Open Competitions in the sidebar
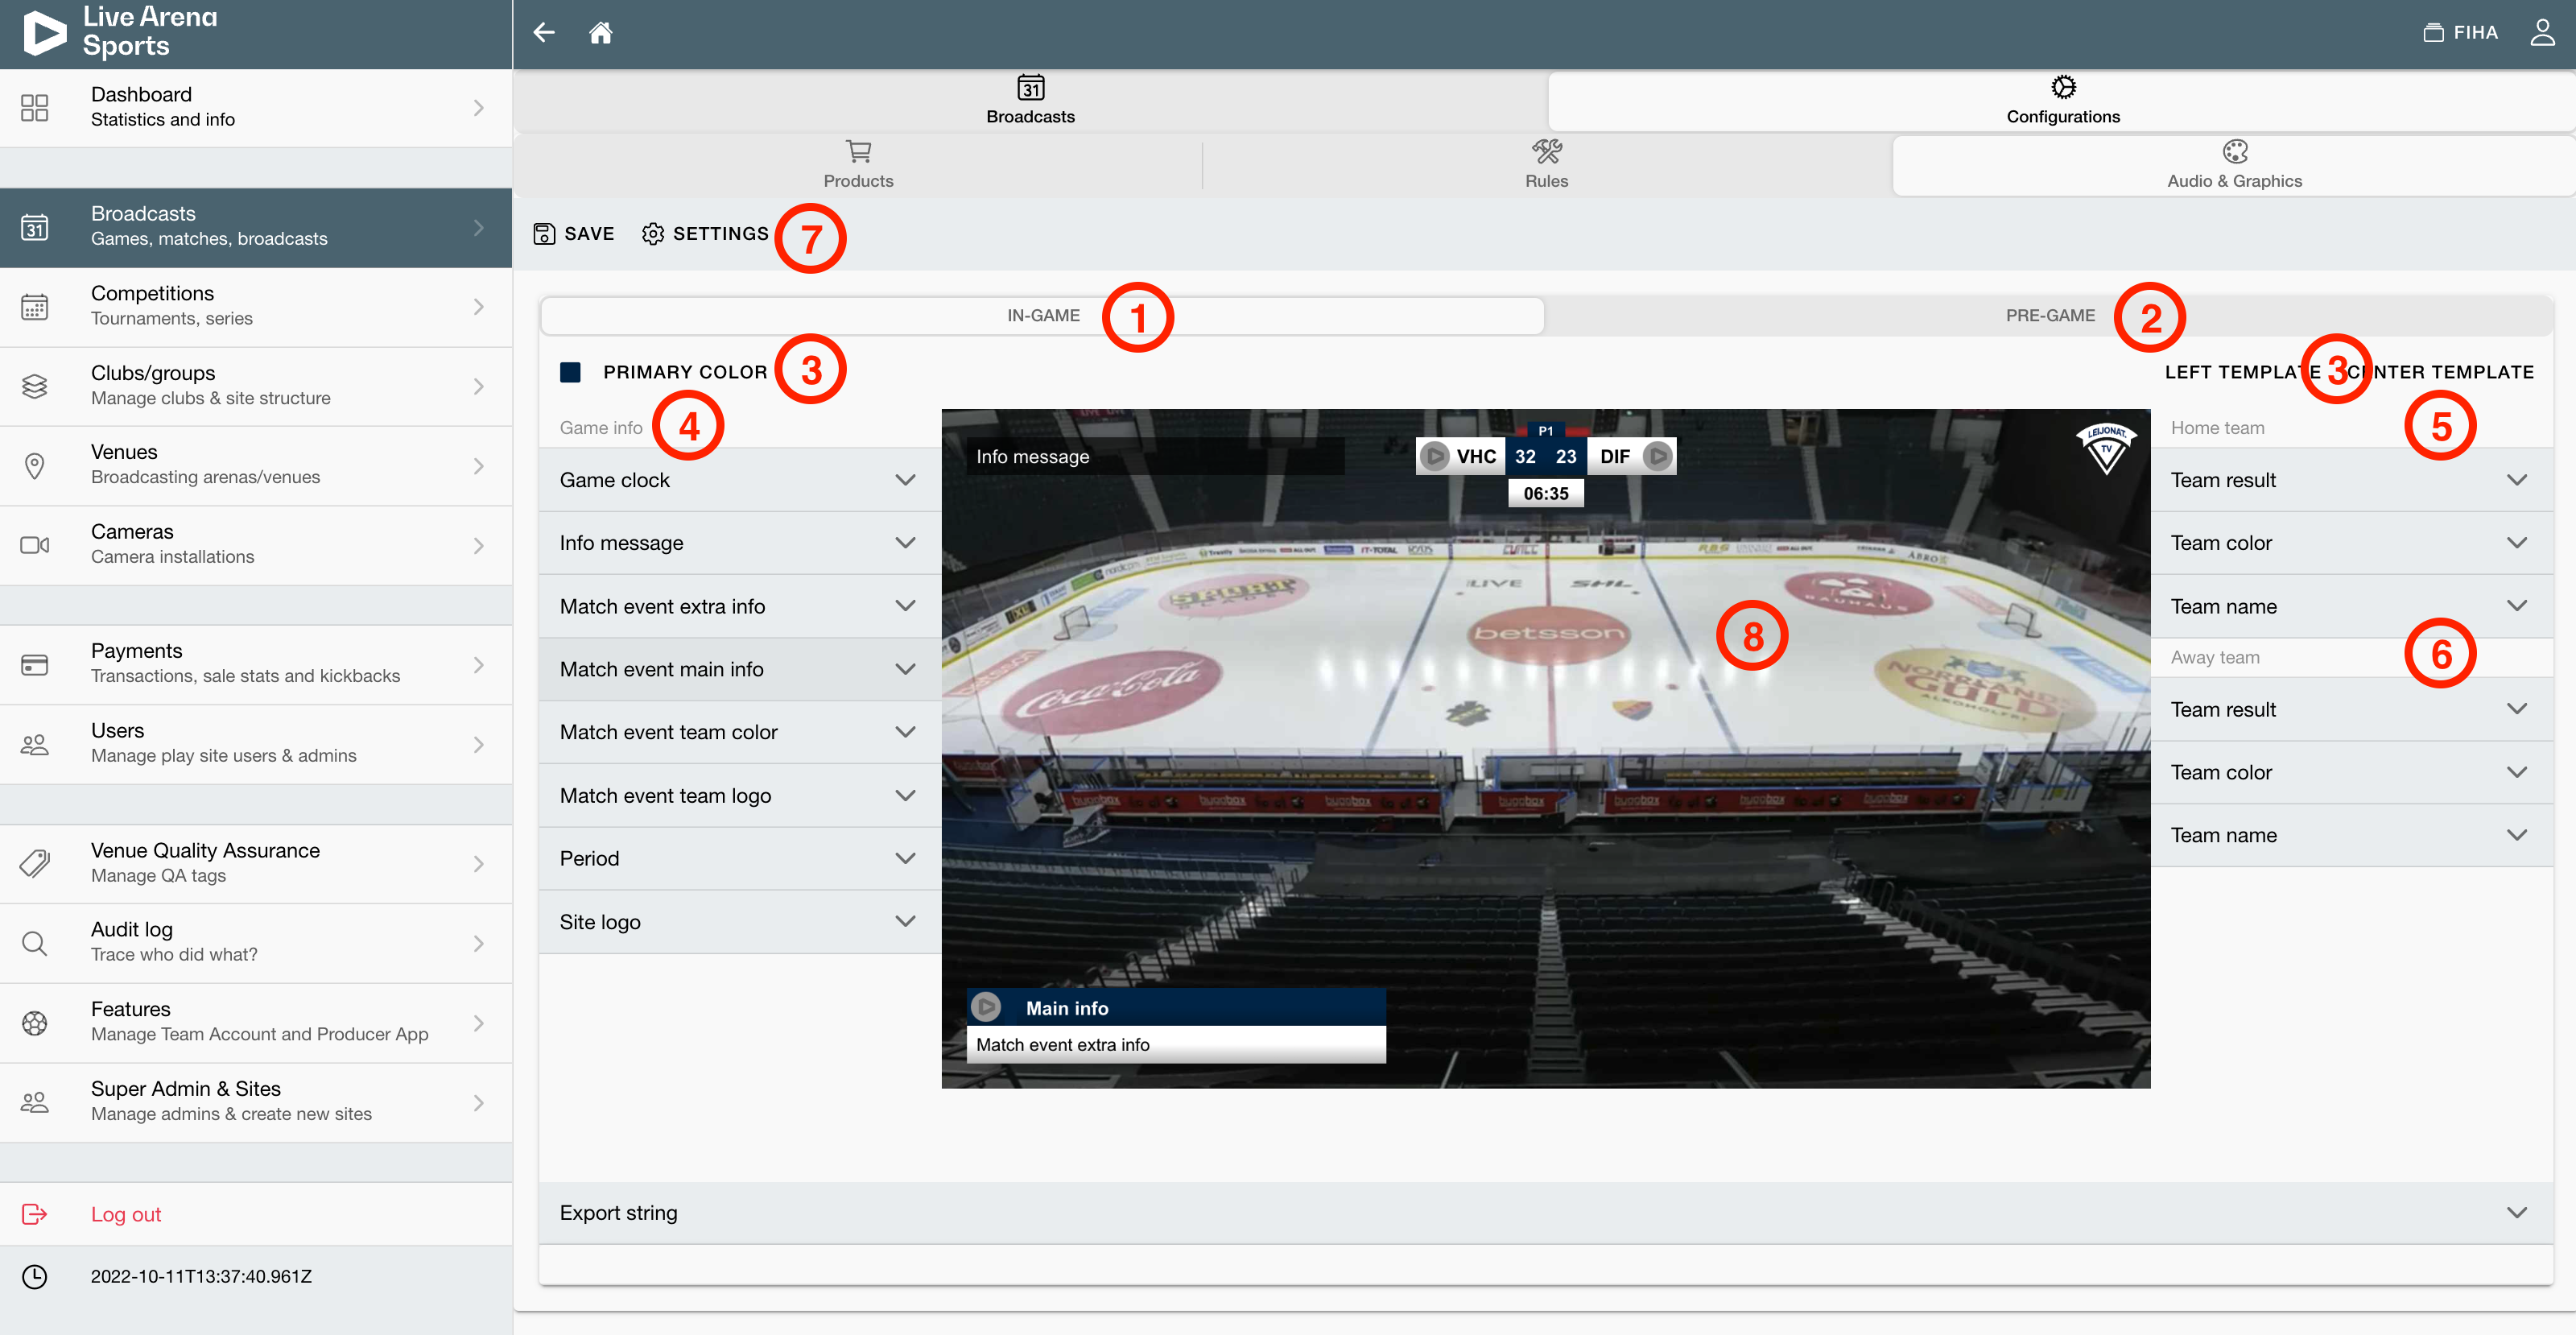Screen dimensions: 2576x1335 [x=256, y=307]
